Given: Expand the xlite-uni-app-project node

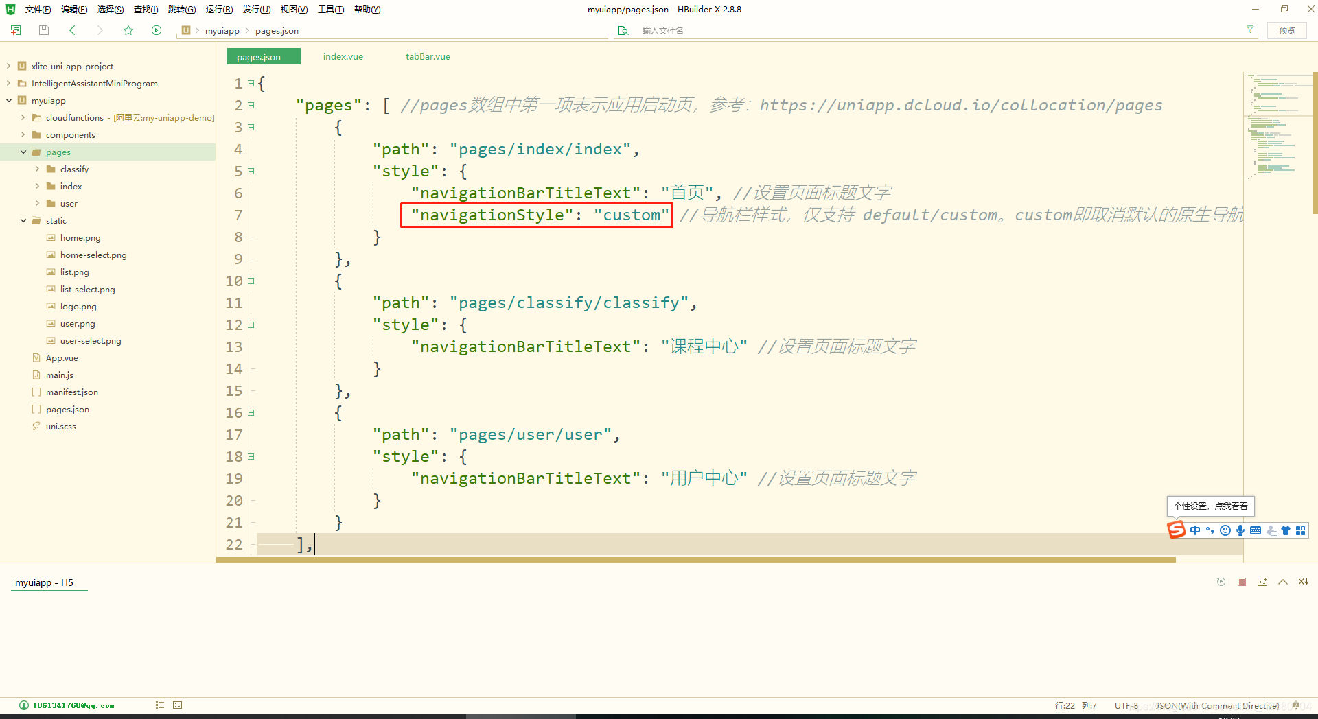Looking at the screenshot, I should click(x=9, y=66).
